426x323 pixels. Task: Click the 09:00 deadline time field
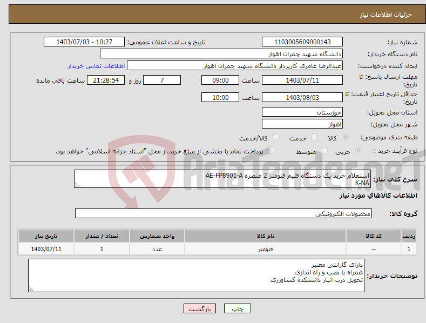click(x=220, y=80)
